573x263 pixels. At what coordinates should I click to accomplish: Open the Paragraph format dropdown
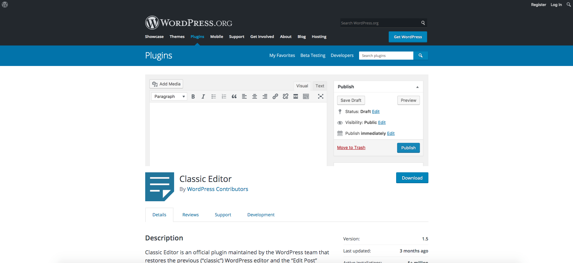click(169, 96)
